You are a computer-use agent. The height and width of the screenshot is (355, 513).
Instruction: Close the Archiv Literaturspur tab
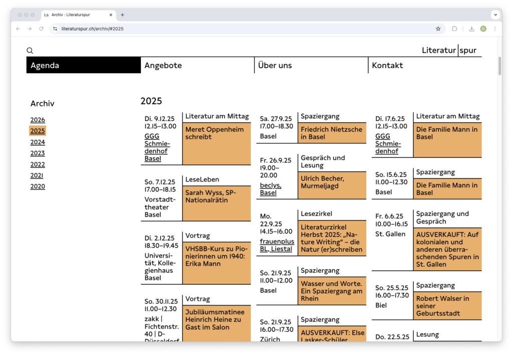tap(111, 15)
